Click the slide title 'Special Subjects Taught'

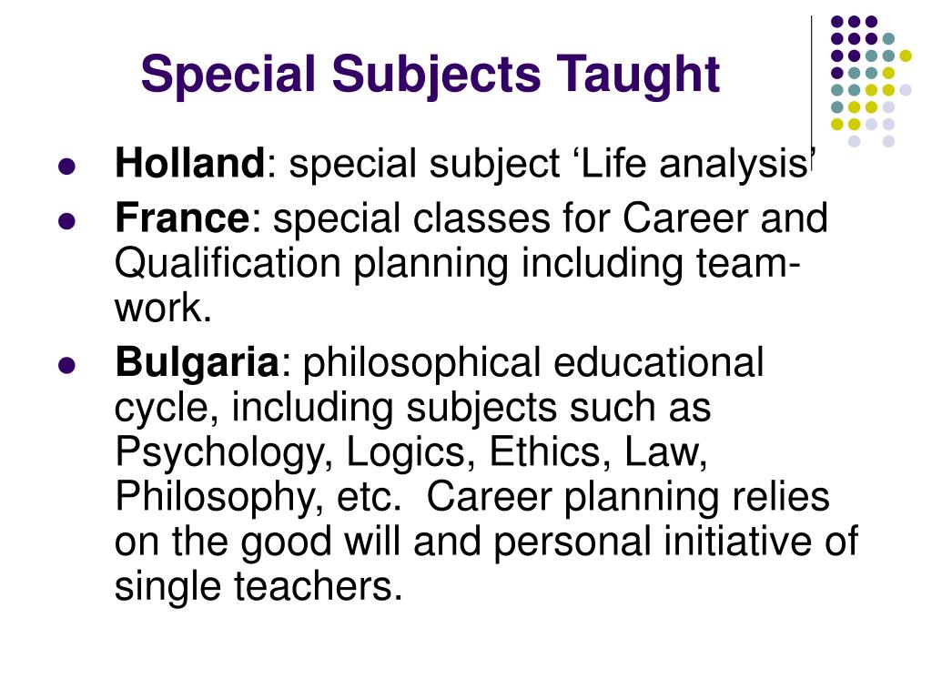pyautogui.click(x=430, y=76)
